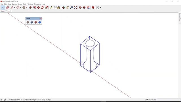The image size is (181, 102).
Task: Close the Slicer5 floating toolbar
Action: click(41, 19)
